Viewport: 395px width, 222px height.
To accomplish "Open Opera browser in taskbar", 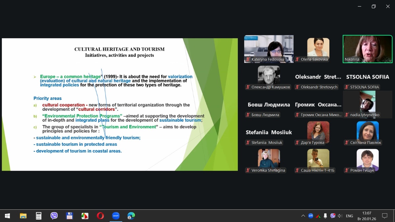I will (100, 216).
